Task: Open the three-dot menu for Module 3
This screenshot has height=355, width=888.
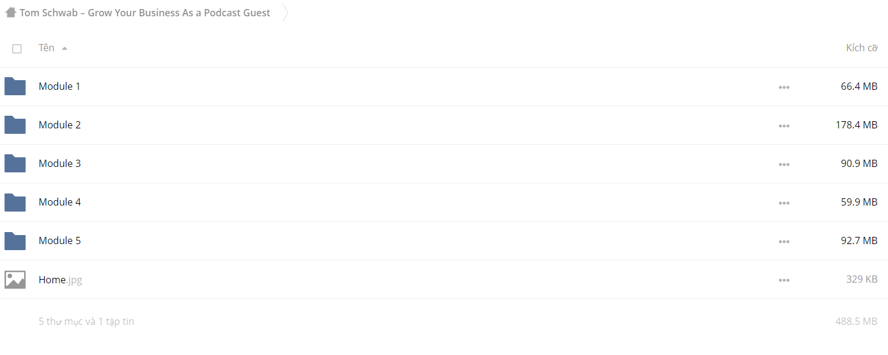Action: click(x=784, y=165)
